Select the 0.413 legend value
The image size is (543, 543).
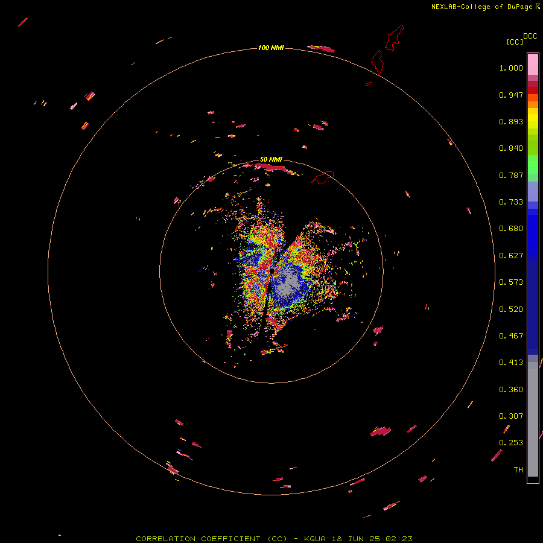click(x=511, y=363)
